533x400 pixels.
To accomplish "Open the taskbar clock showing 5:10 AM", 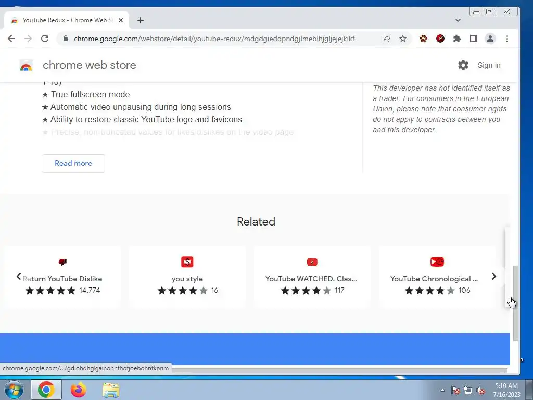I will click(506, 390).
